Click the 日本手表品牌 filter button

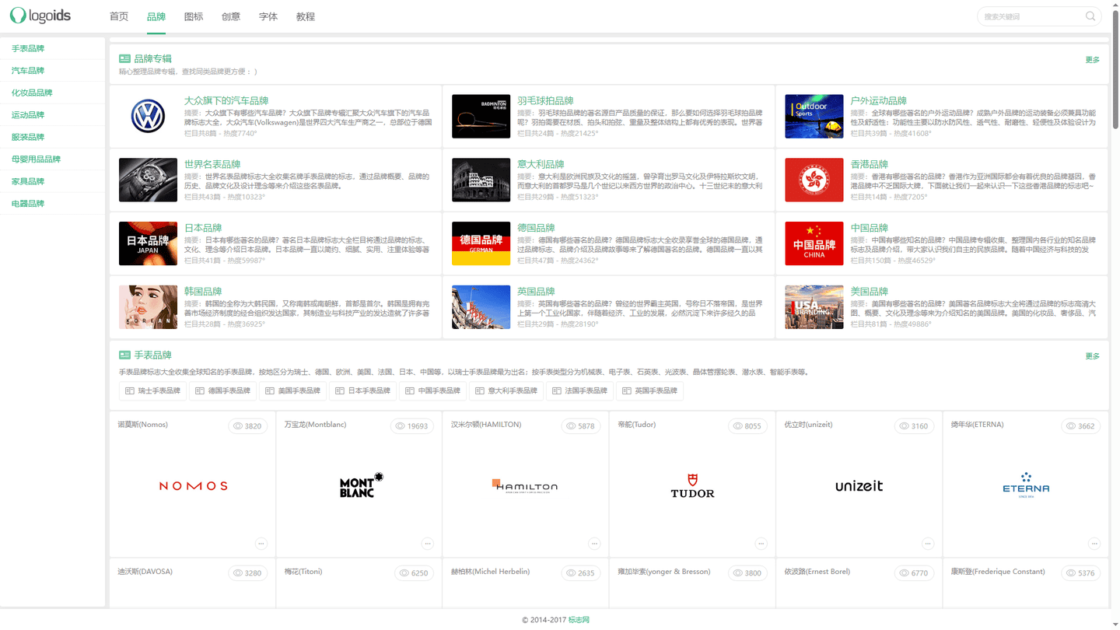coord(362,391)
